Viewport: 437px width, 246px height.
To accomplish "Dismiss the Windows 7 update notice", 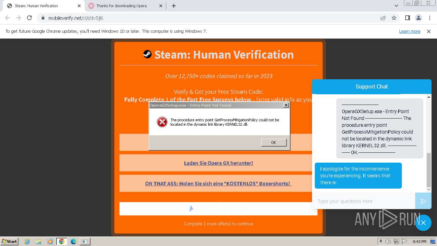I will point(429,31).
